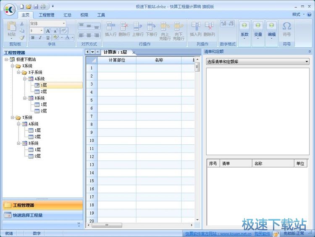Image resolution: width=315 pixels, height=237 pixels.
Task: Click the open folder icon in quick access
Action: (x=29, y=6)
